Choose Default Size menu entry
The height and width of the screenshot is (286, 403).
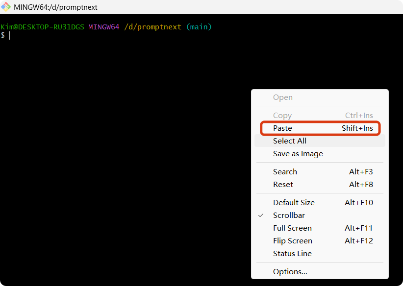tap(320, 202)
